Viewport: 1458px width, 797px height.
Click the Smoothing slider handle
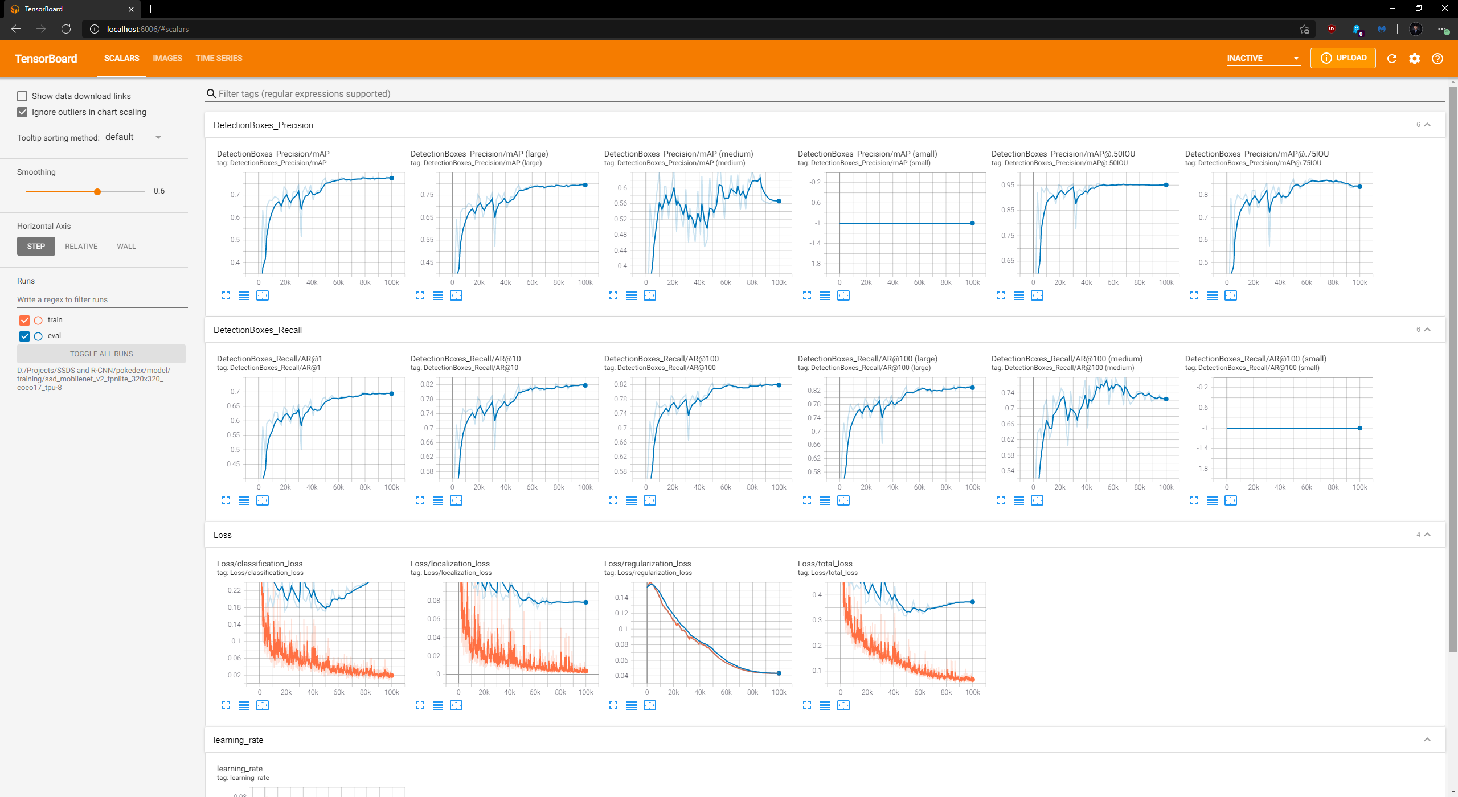point(97,192)
